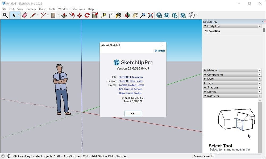Click the user account sign-in icon
266x159 pixels.
pos(192,15)
